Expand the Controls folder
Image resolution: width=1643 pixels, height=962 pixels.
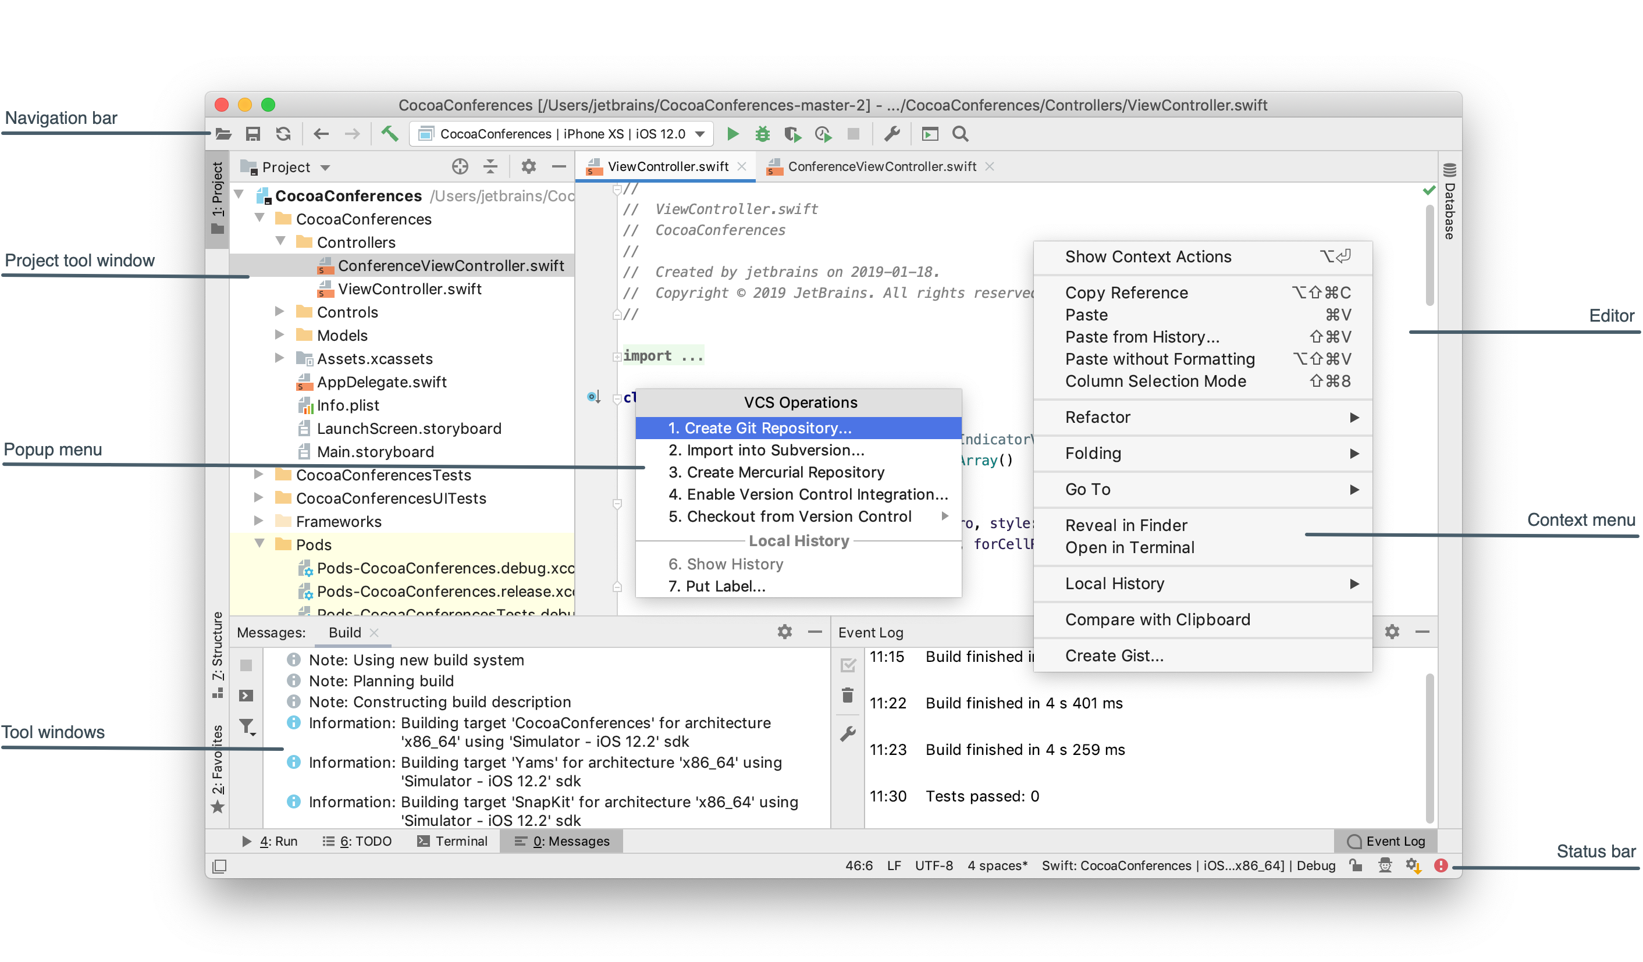(x=280, y=312)
